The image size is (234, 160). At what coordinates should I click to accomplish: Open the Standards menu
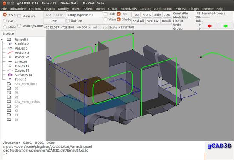pyautogui.click(x=129, y=9)
